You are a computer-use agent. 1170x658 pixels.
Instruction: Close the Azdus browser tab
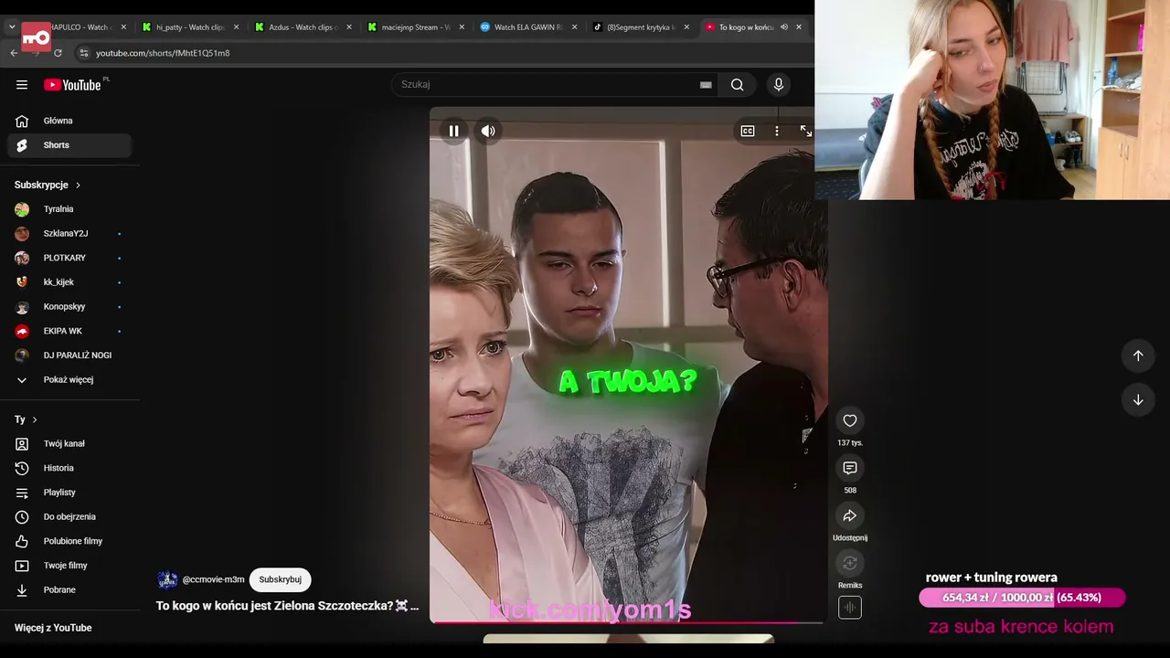(x=348, y=27)
